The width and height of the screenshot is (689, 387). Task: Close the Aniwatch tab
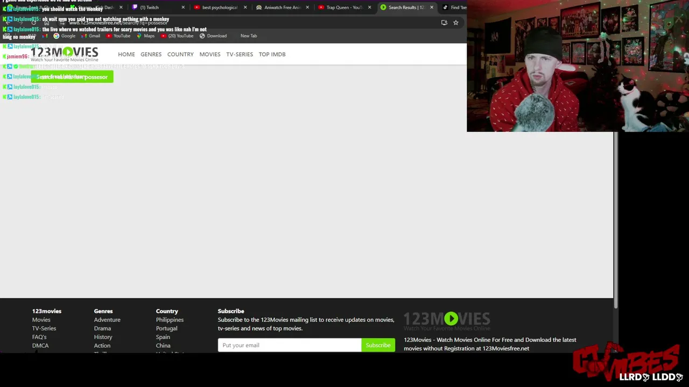click(307, 8)
